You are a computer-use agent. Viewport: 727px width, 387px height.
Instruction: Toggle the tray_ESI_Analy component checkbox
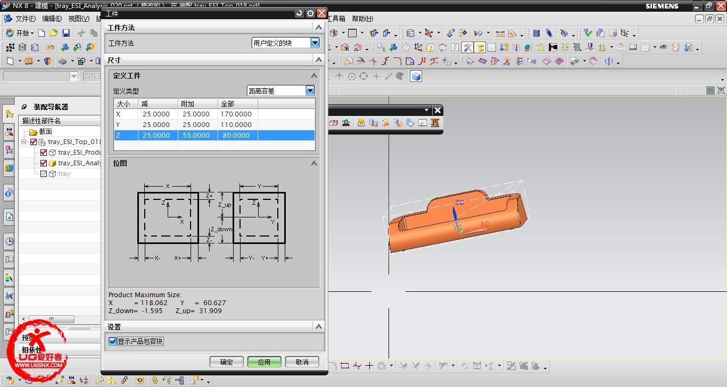[44, 163]
